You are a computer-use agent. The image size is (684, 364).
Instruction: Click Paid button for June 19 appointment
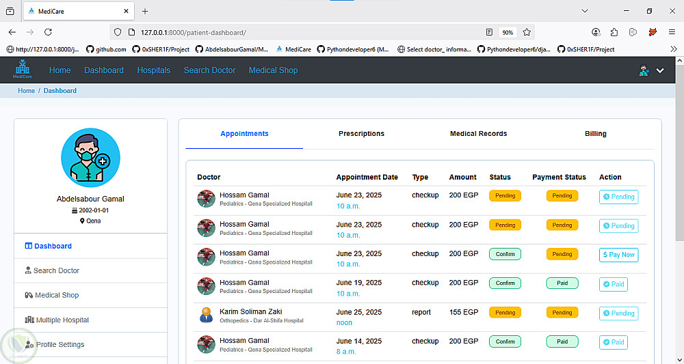(x=614, y=284)
